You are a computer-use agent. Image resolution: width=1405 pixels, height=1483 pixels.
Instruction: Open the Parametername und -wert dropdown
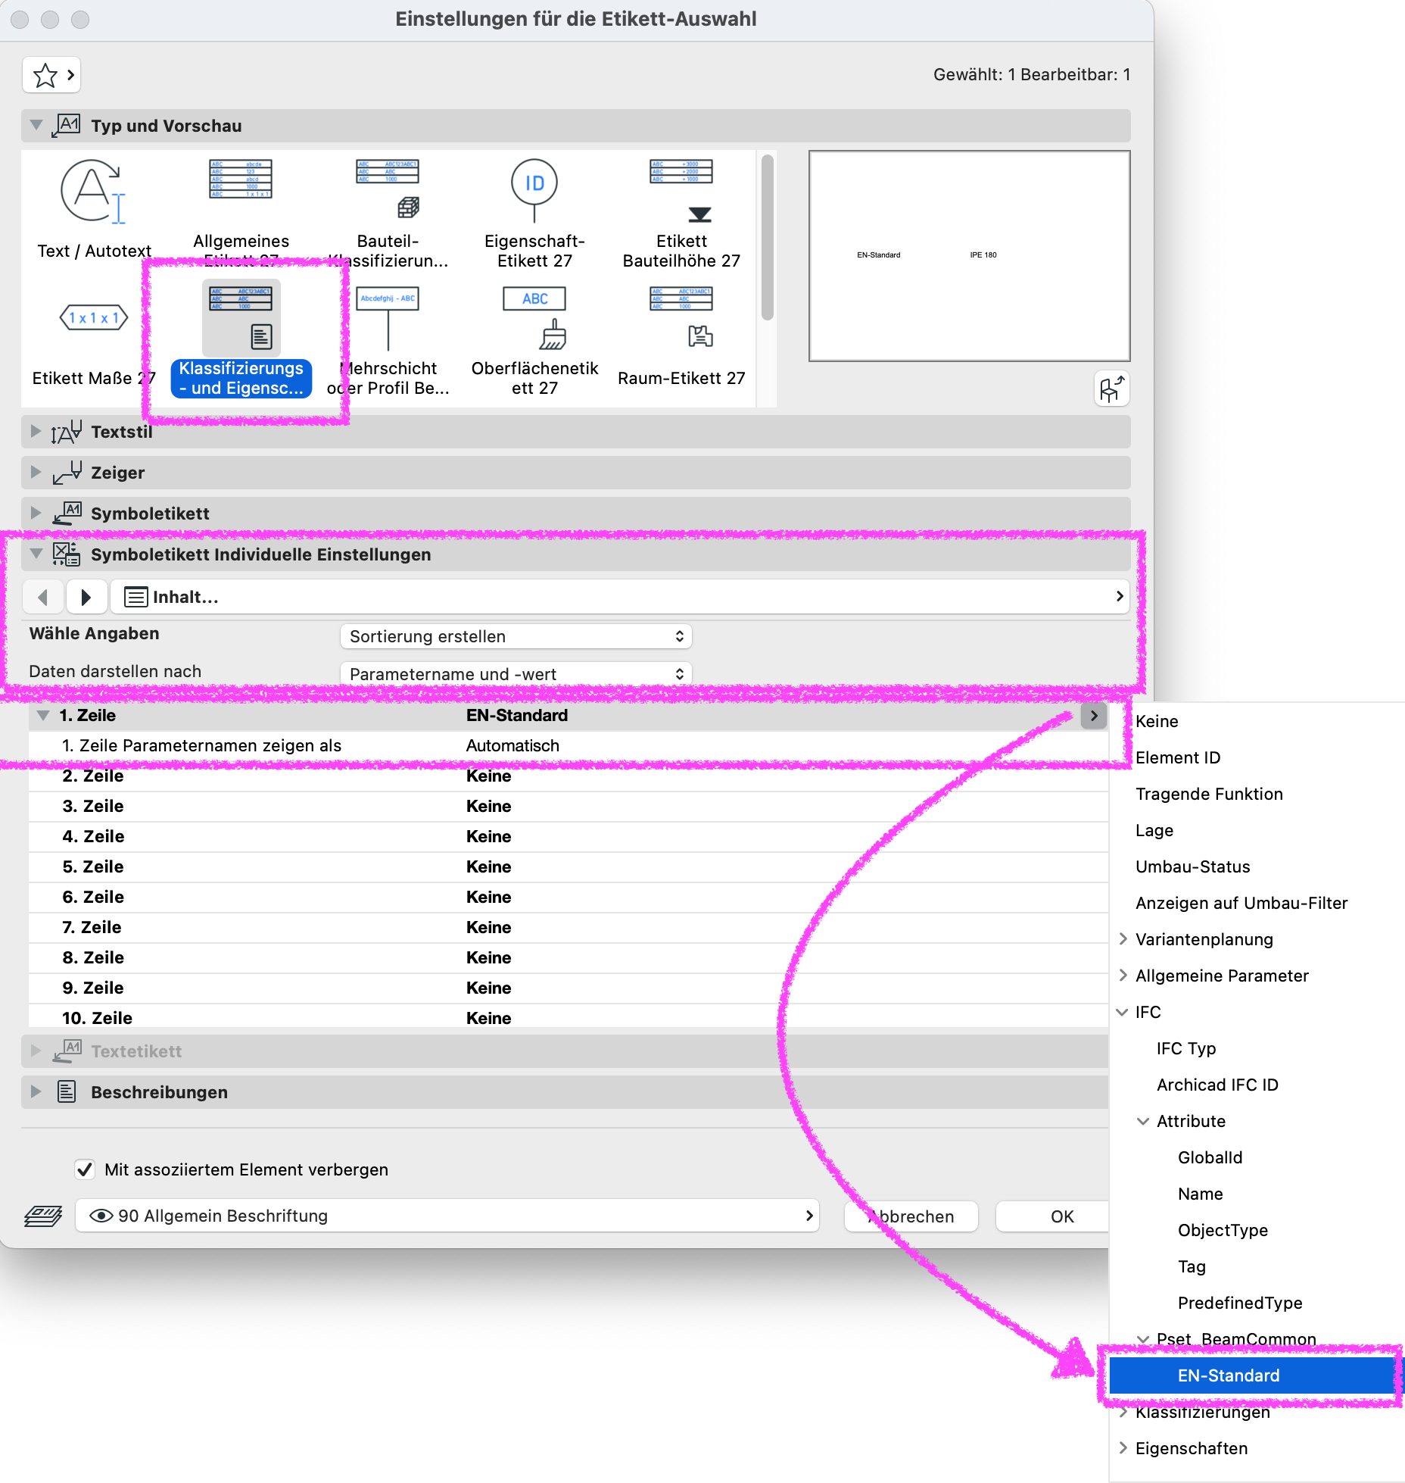coord(516,674)
